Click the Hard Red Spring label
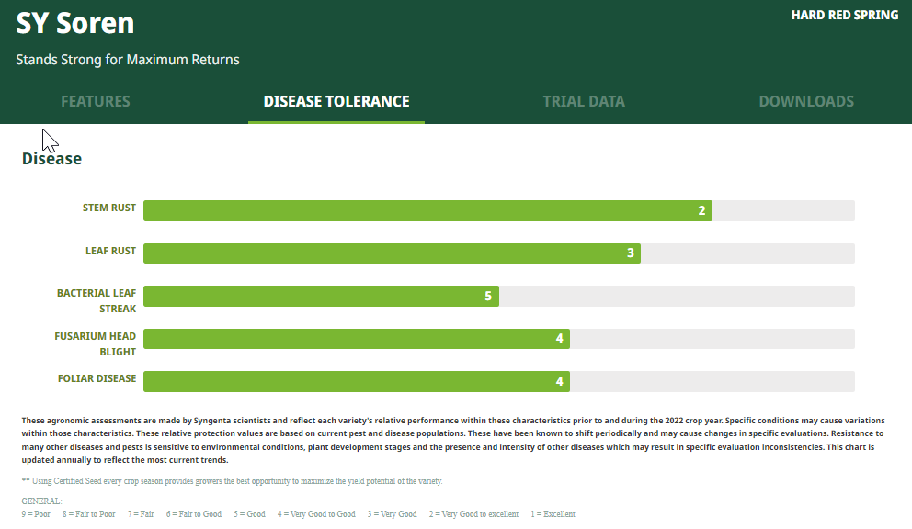 click(x=845, y=15)
